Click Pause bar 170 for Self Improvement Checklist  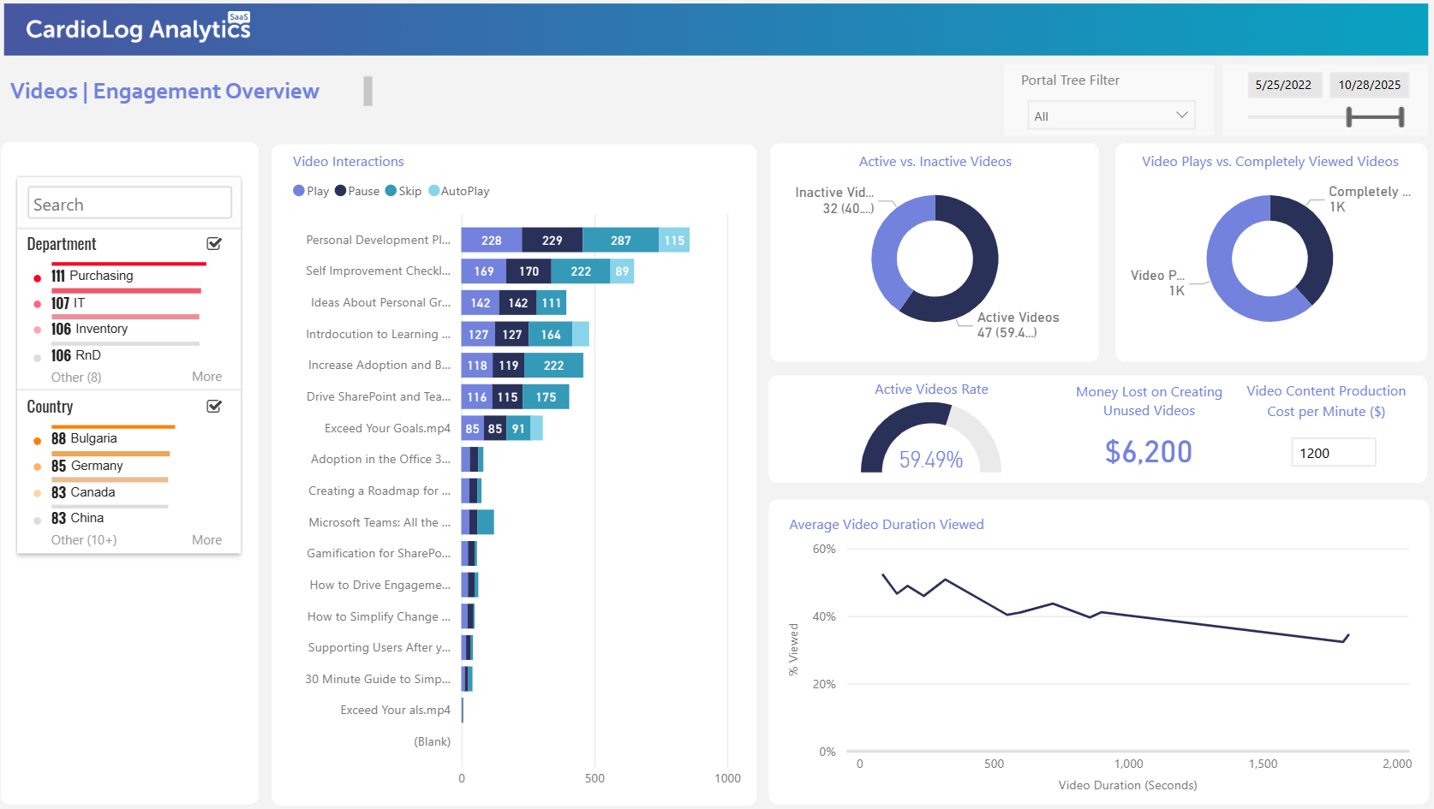pyautogui.click(x=529, y=271)
